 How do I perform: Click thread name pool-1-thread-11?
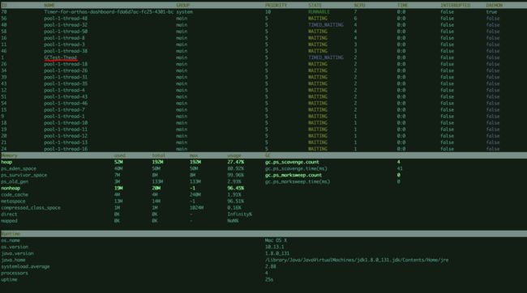[x=66, y=130]
